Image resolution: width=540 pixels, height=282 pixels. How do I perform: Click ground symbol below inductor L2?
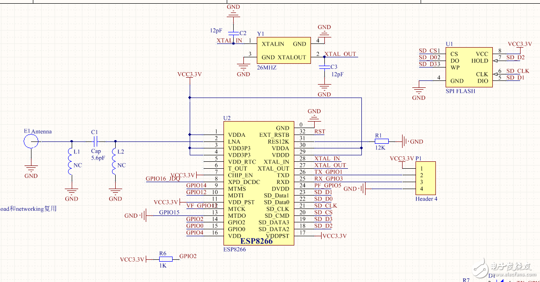(115, 192)
